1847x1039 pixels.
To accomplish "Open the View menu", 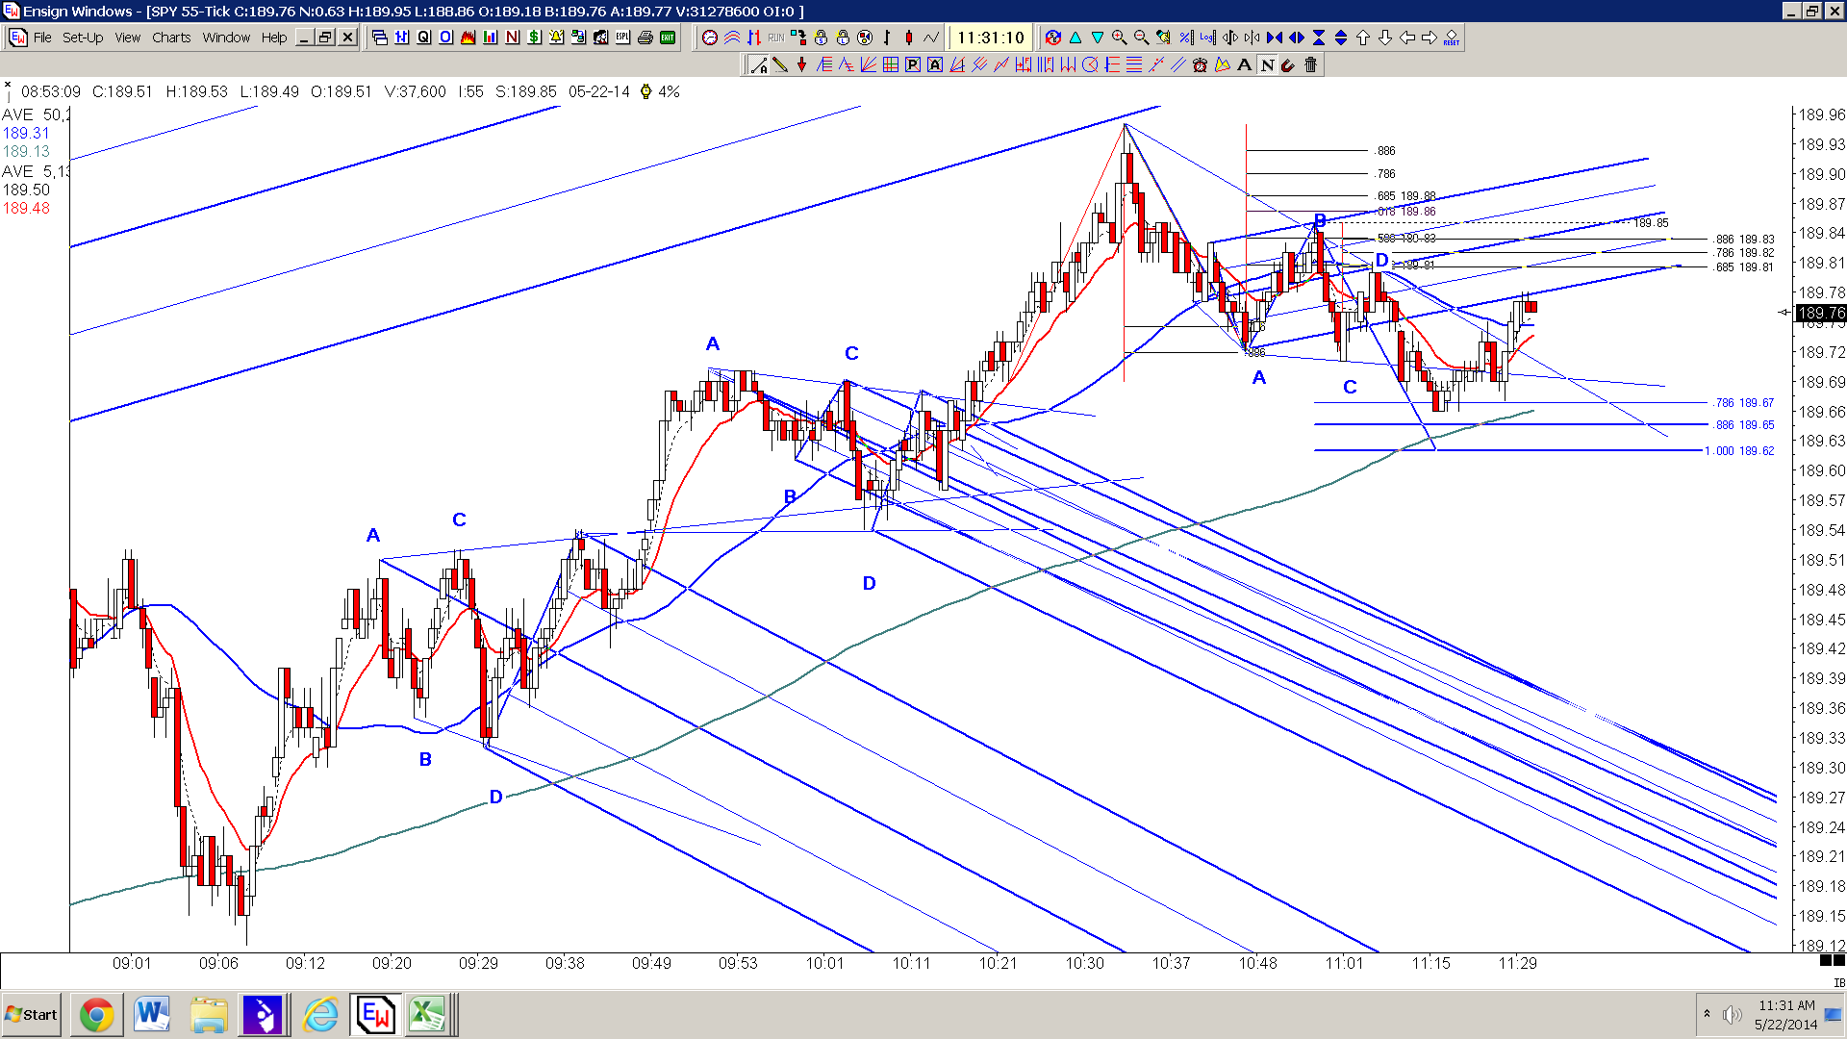I will point(128,38).
